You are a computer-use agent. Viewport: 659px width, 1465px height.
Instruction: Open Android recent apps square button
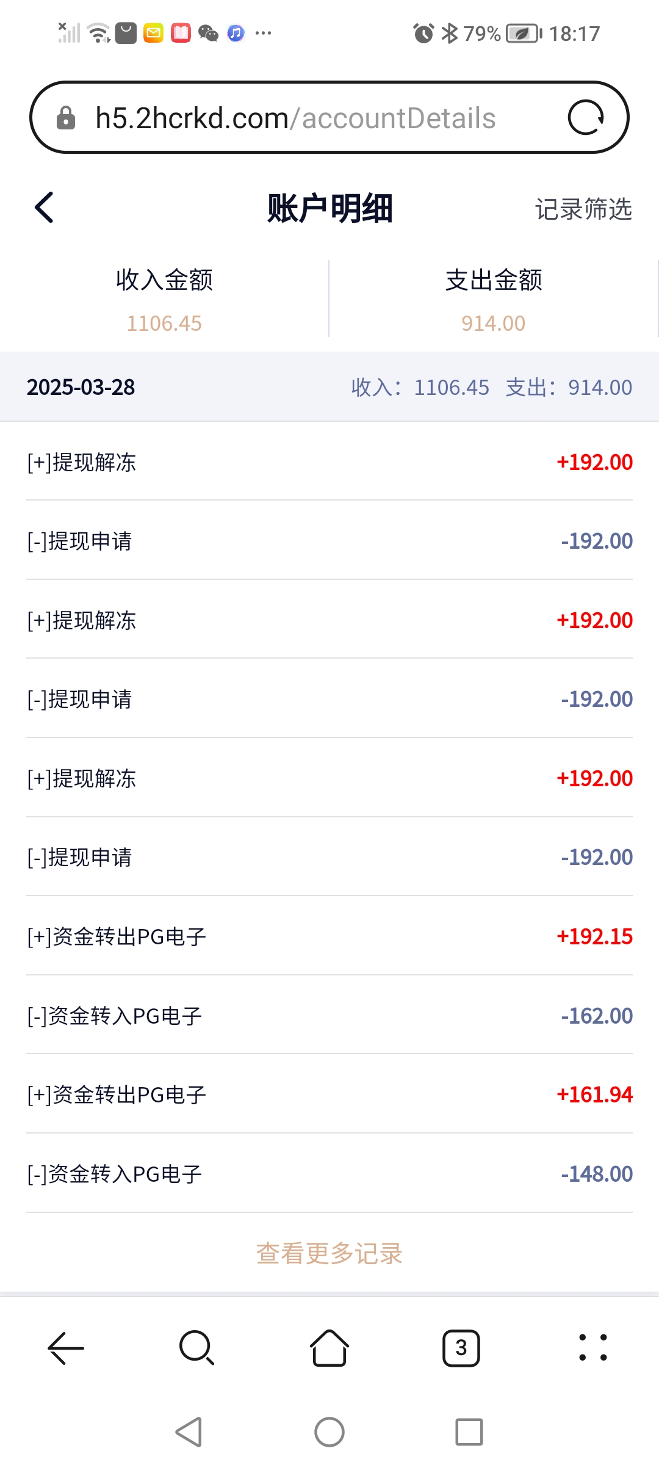[x=469, y=1431]
